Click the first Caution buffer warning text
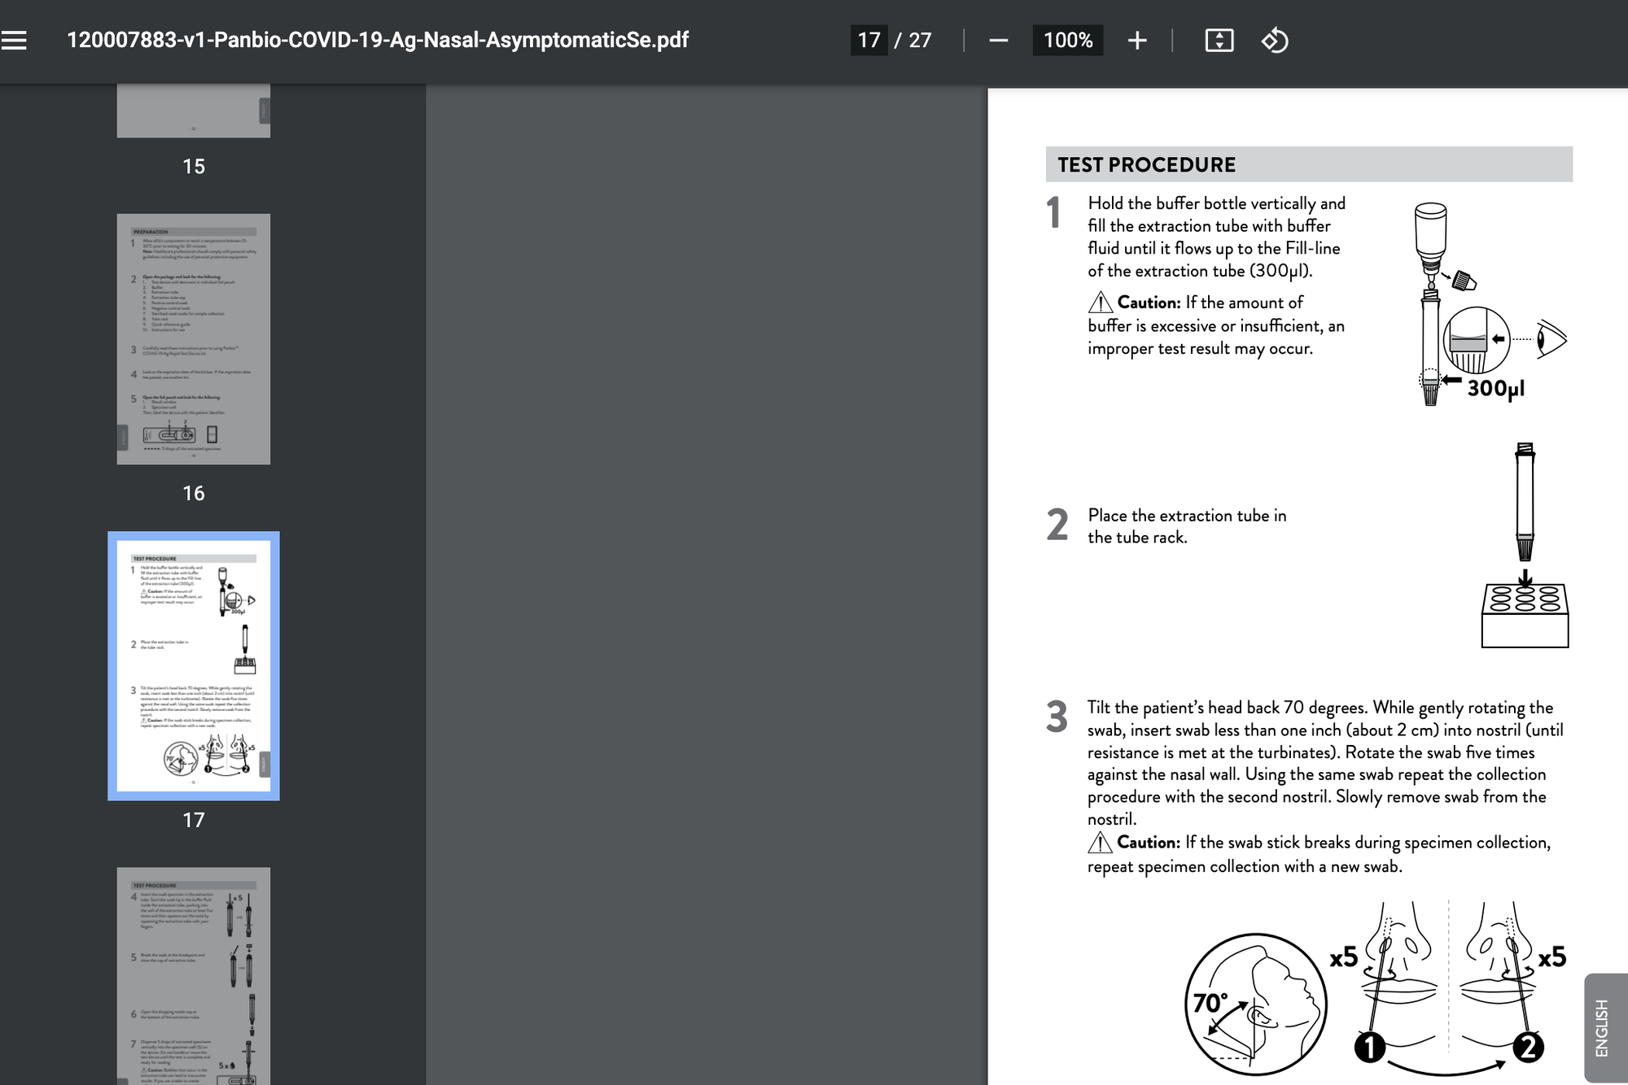Viewport: 1628px width, 1085px height. click(1216, 325)
